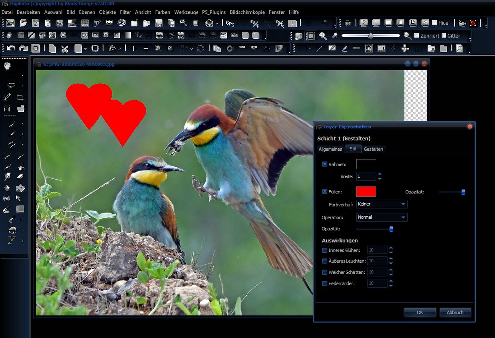This screenshot has width=495, height=338.
Task: Select the Crop tool in toolbox
Action: 20,97
